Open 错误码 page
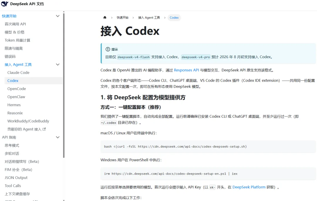 pos(10,56)
